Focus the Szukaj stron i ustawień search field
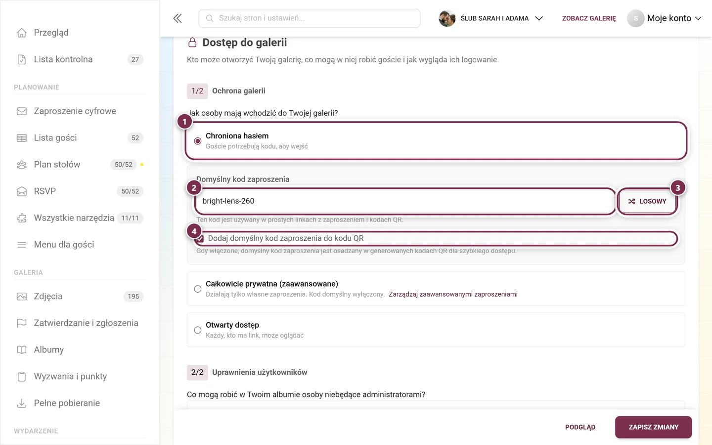The height and width of the screenshot is (445, 712). (x=310, y=18)
